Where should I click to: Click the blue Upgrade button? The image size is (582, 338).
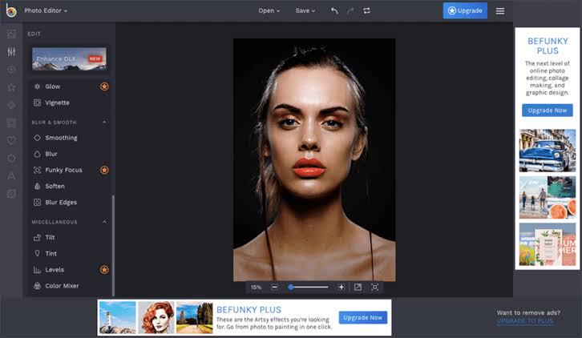point(465,10)
